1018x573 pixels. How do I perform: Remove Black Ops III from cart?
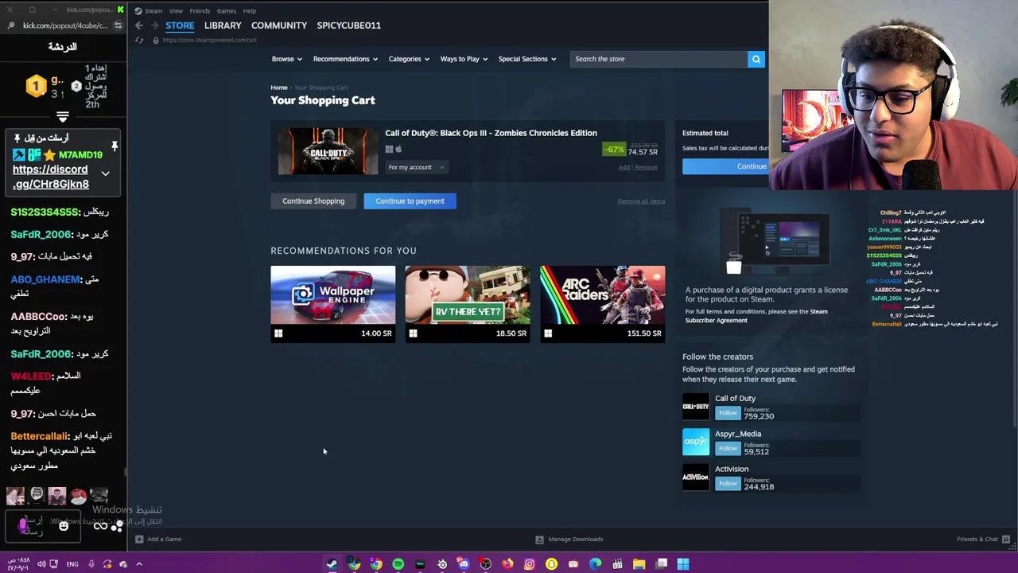click(646, 167)
